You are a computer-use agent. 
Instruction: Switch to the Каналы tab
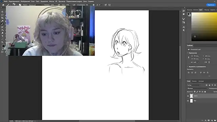coord(194,81)
